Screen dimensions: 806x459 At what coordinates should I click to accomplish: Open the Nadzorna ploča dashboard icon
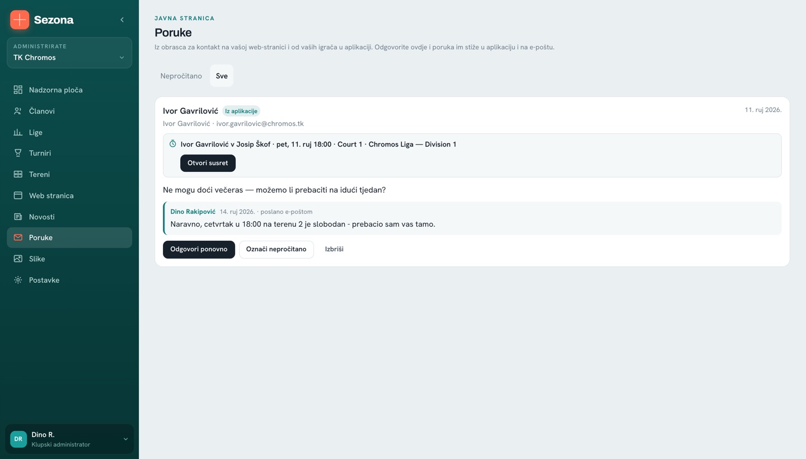tap(18, 90)
